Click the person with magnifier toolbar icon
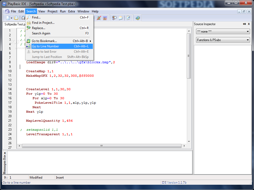The height and width of the screenshot is (190, 254). pyautogui.click(x=114, y=18)
